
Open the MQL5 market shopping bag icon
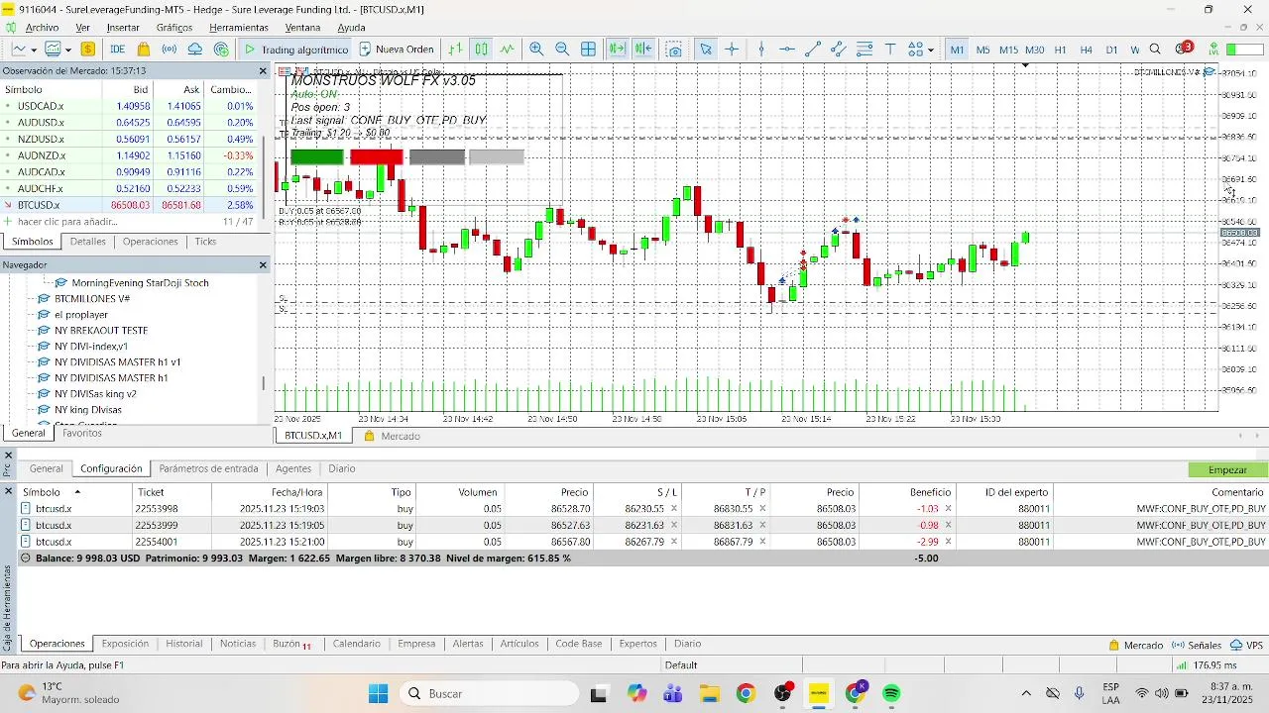144,49
